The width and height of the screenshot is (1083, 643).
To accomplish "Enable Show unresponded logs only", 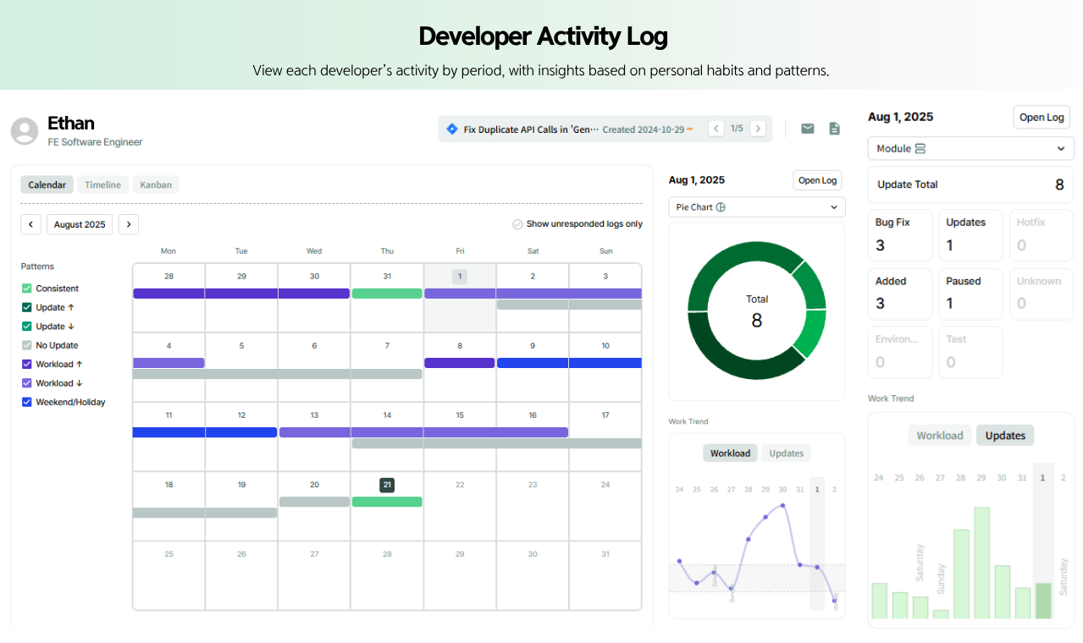I will 517,224.
